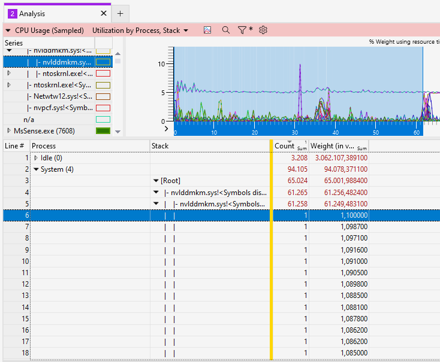Select weight value 1,090500 on line 11
Screen dimensions: 440x362
(x=354, y=273)
